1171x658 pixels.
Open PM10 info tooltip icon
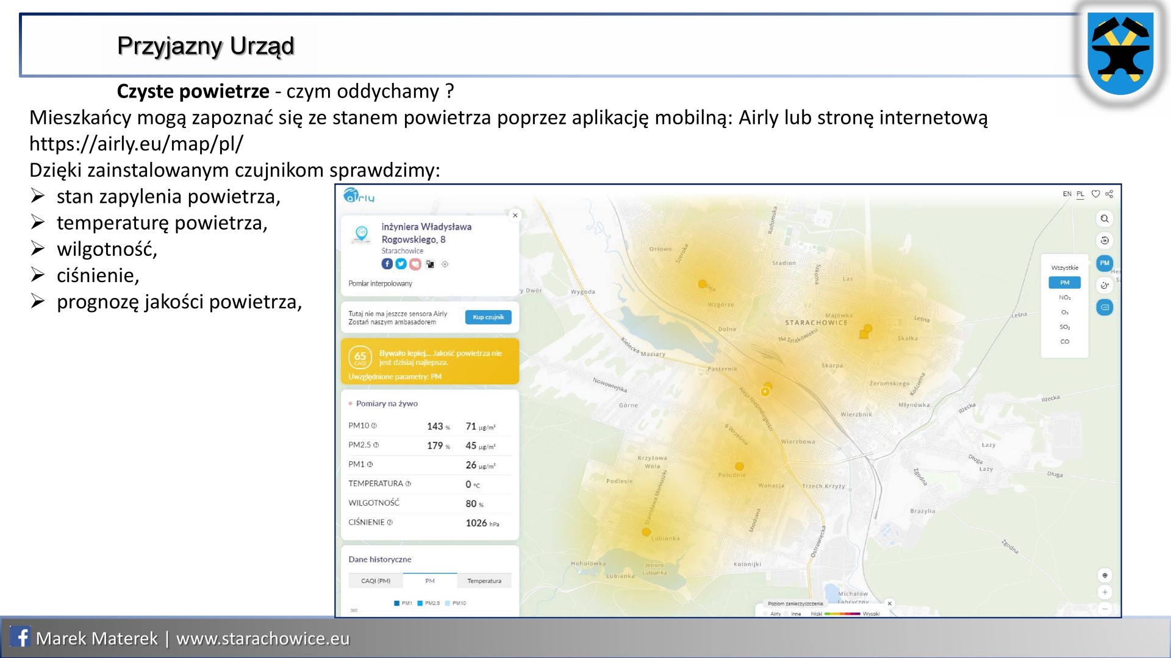374,426
